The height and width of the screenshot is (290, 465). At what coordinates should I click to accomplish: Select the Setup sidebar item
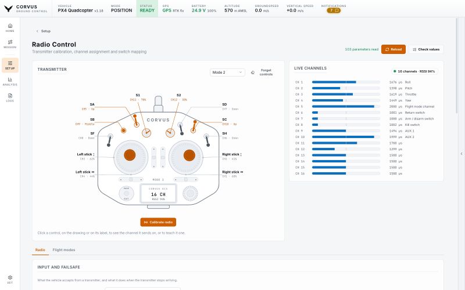10,65
